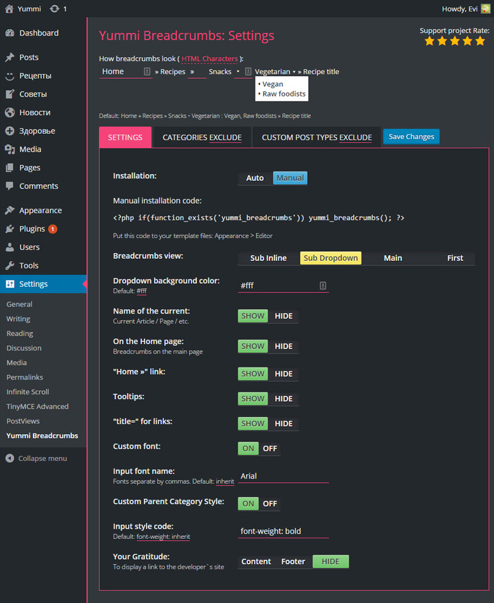Set Your Gratitude to HIDE
This screenshot has height=603, width=494.
[330, 562]
